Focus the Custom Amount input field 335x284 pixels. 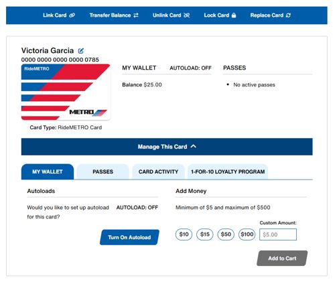pyautogui.click(x=278, y=234)
